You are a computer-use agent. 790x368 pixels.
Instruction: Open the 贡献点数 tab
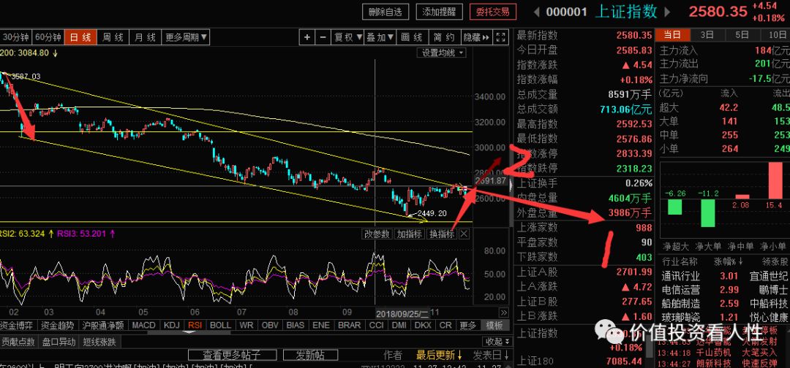(18, 342)
